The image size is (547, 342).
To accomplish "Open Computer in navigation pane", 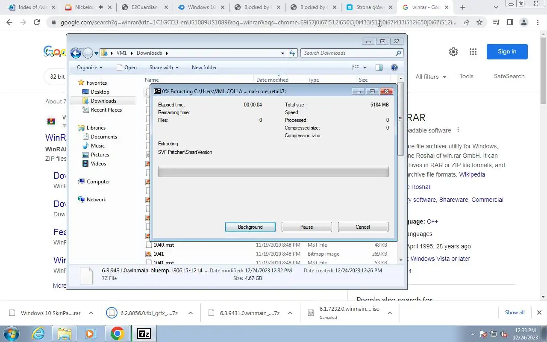I will click(x=98, y=182).
